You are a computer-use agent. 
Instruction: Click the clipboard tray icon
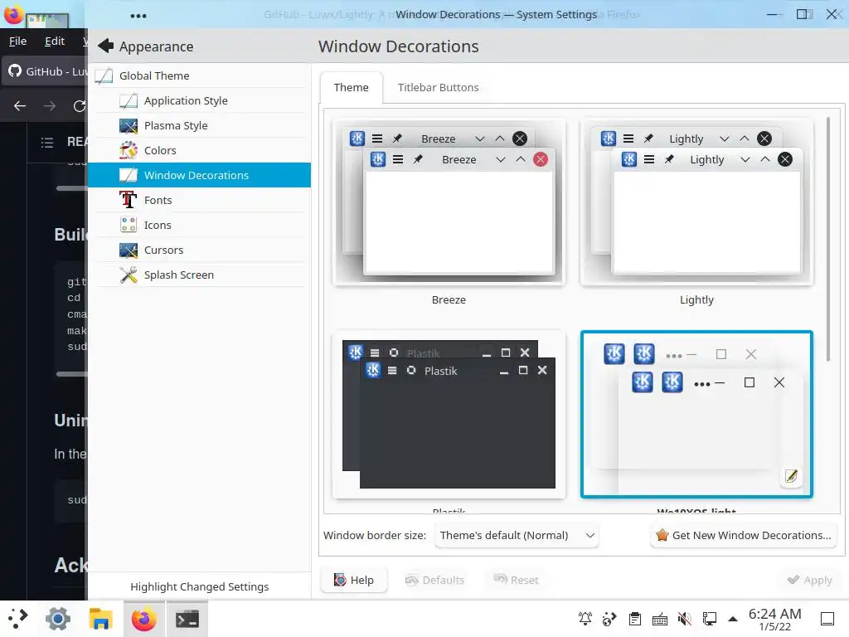coord(634,619)
